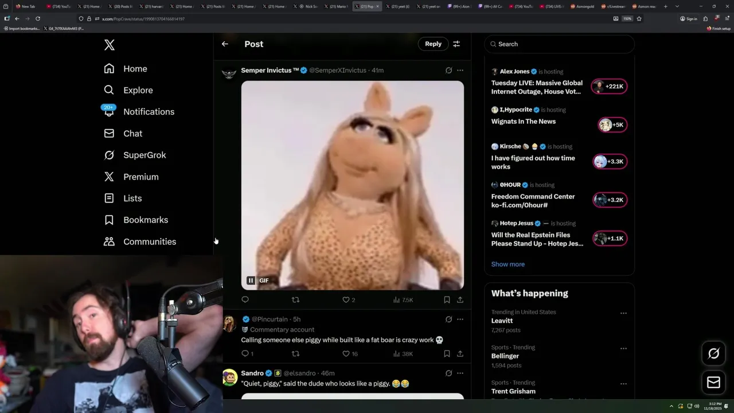Viewport: 734px width, 413px height.
Task: Join 0HOUR space with +3.2K
Action: tap(610, 200)
